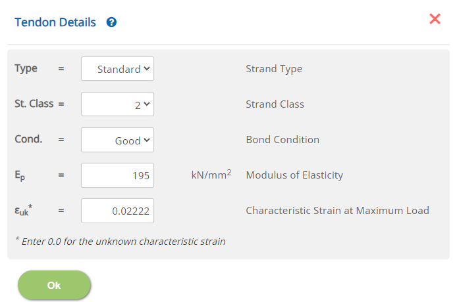457x302 pixels.
Task: Click the Type field label
Action: click(26, 68)
